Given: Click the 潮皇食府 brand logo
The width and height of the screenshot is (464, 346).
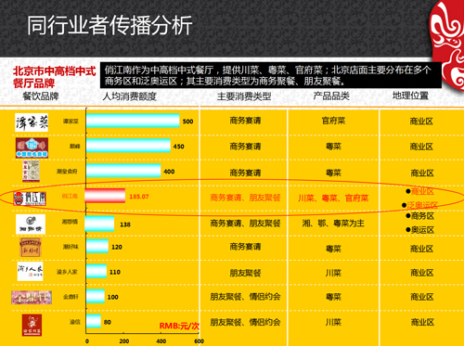Looking at the screenshot, I should point(31,171).
